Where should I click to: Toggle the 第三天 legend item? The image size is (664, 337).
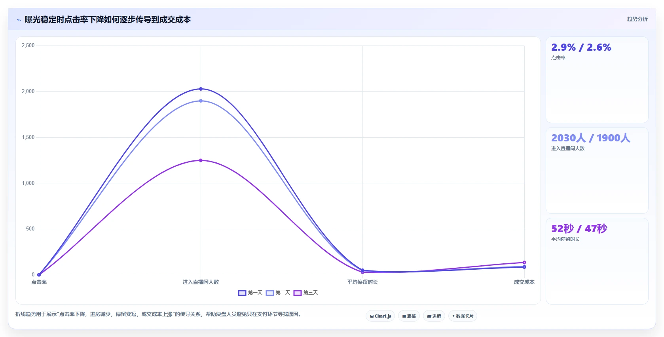(305, 293)
